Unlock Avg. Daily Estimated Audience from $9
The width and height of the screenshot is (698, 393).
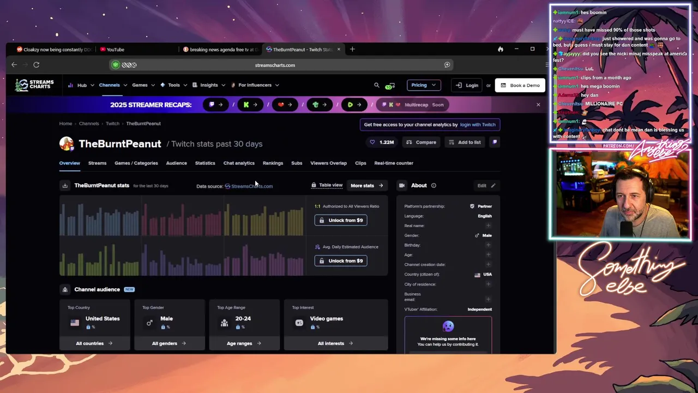pyautogui.click(x=341, y=260)
